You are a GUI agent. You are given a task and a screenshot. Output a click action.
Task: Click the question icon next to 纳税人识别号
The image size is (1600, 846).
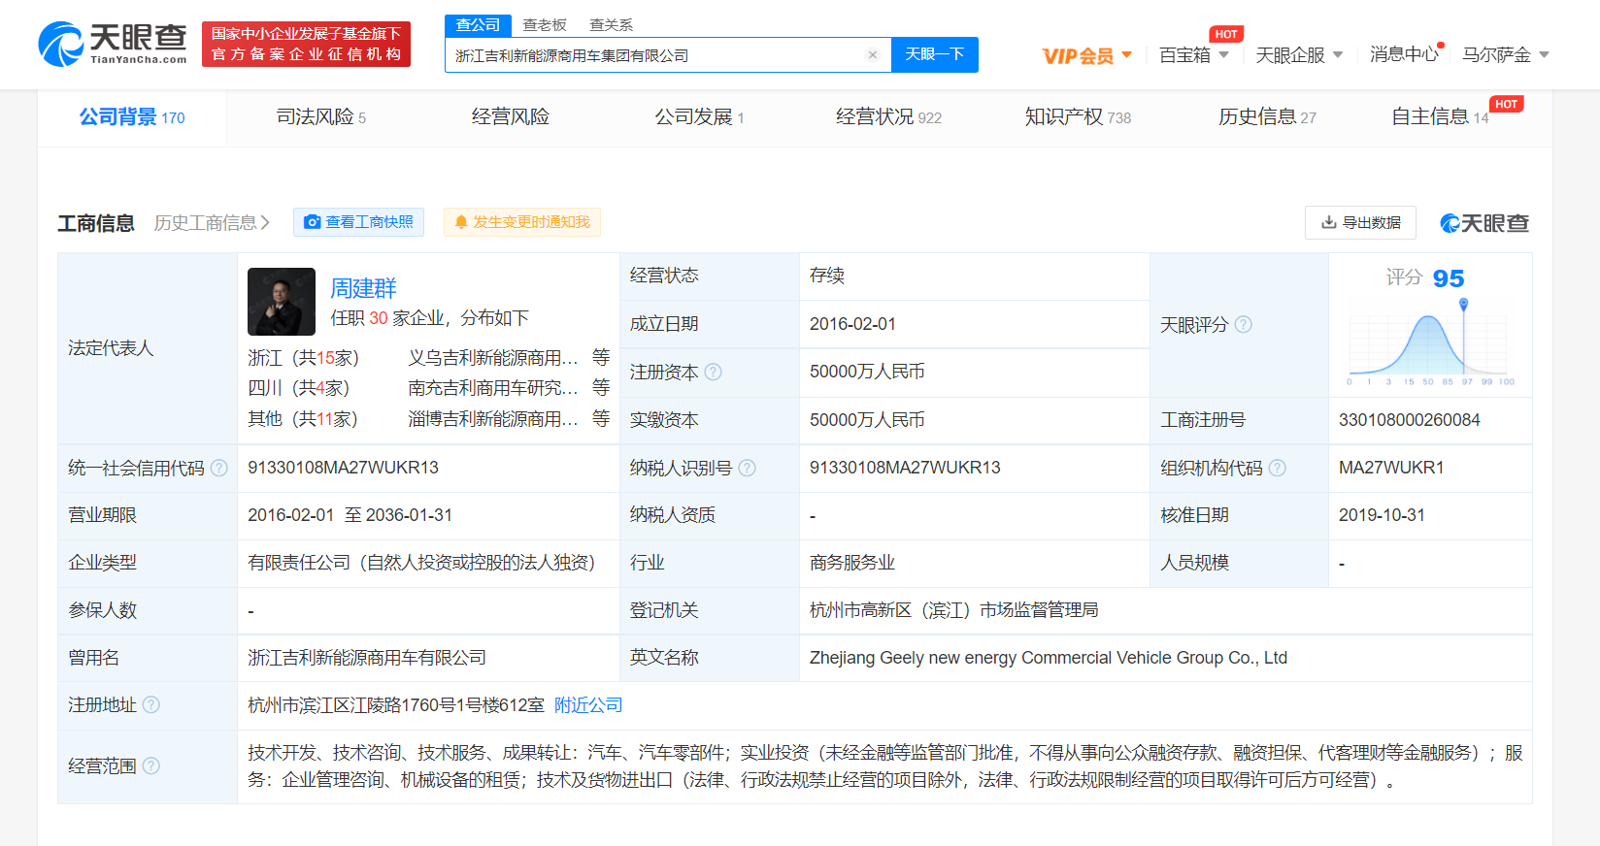(x=747, y=469)
